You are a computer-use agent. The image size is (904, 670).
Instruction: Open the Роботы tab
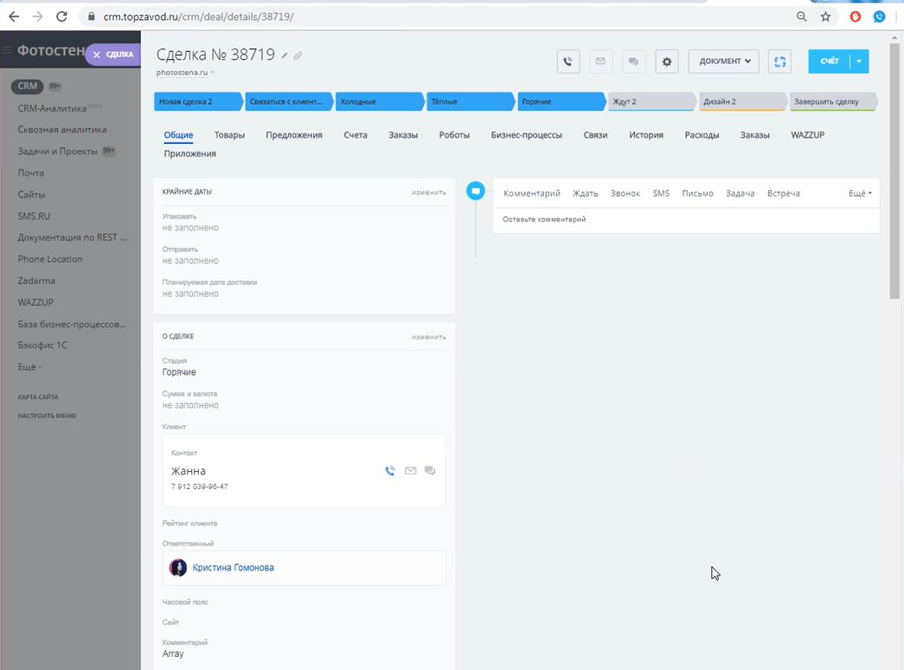454,135
